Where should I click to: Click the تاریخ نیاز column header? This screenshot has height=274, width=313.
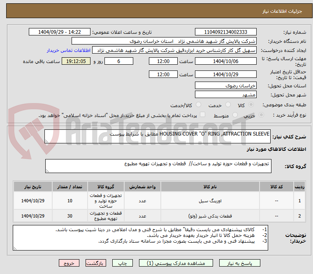(33, 187)
